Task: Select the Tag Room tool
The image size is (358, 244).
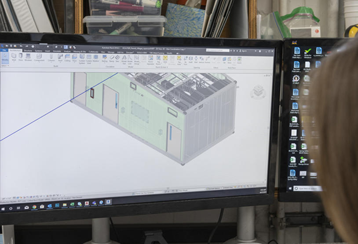Action: click(158, 60)
